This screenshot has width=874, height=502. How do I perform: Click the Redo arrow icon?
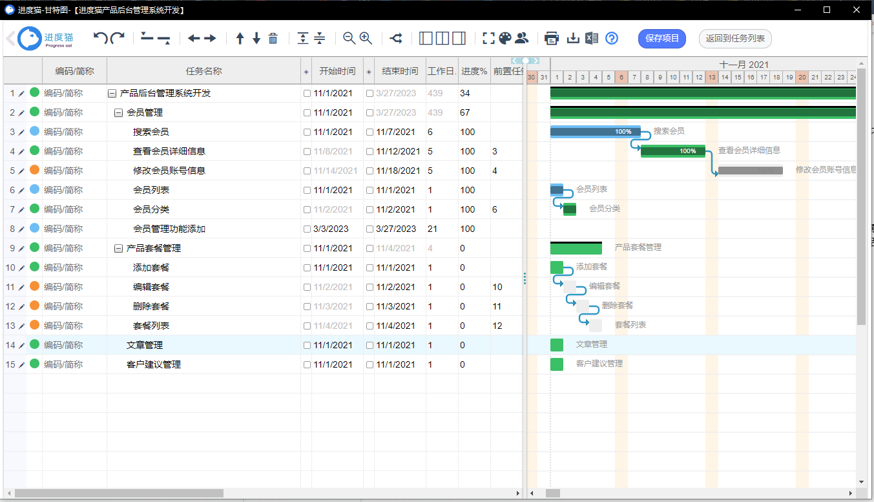(117, 38)
